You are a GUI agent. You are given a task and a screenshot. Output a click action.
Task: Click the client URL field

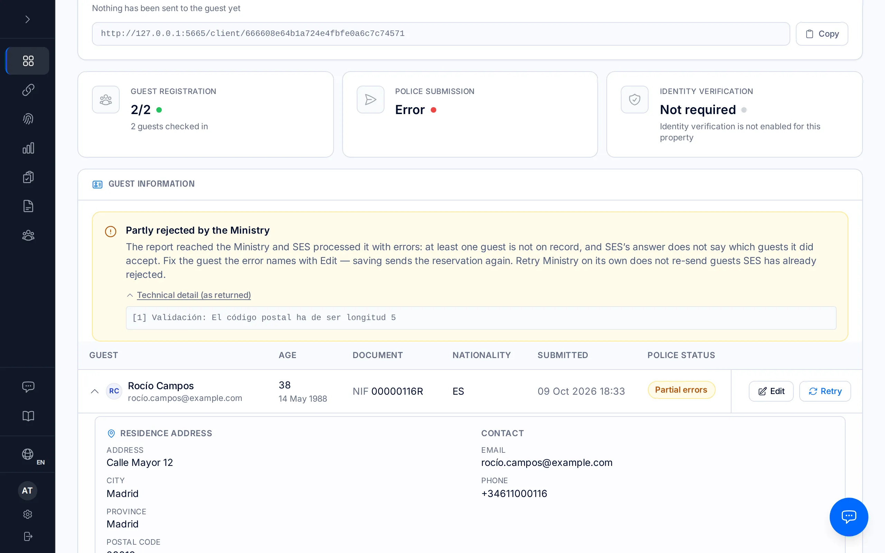pyautogui.click(x=441, y=34)
